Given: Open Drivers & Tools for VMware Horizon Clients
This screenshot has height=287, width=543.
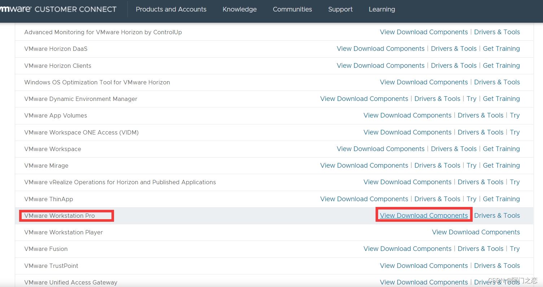Looking at the screenshot, I should click(x=454, y=66).
